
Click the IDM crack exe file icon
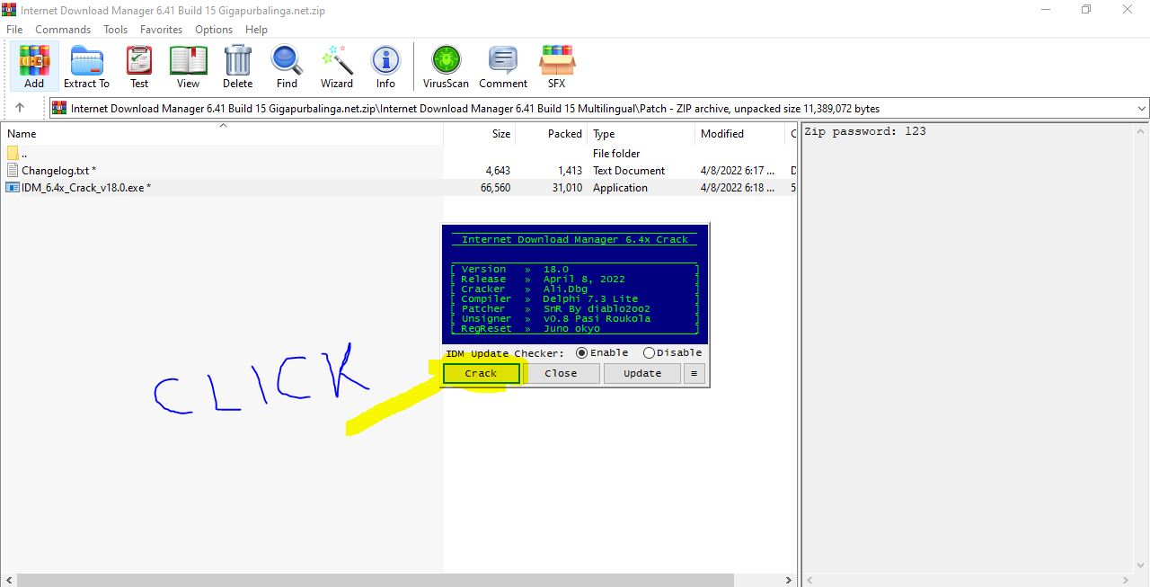pos(13,187)
